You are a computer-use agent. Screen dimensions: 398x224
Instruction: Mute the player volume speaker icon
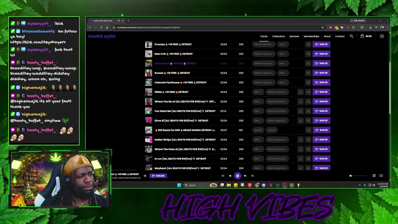click(x=350, y=176)
